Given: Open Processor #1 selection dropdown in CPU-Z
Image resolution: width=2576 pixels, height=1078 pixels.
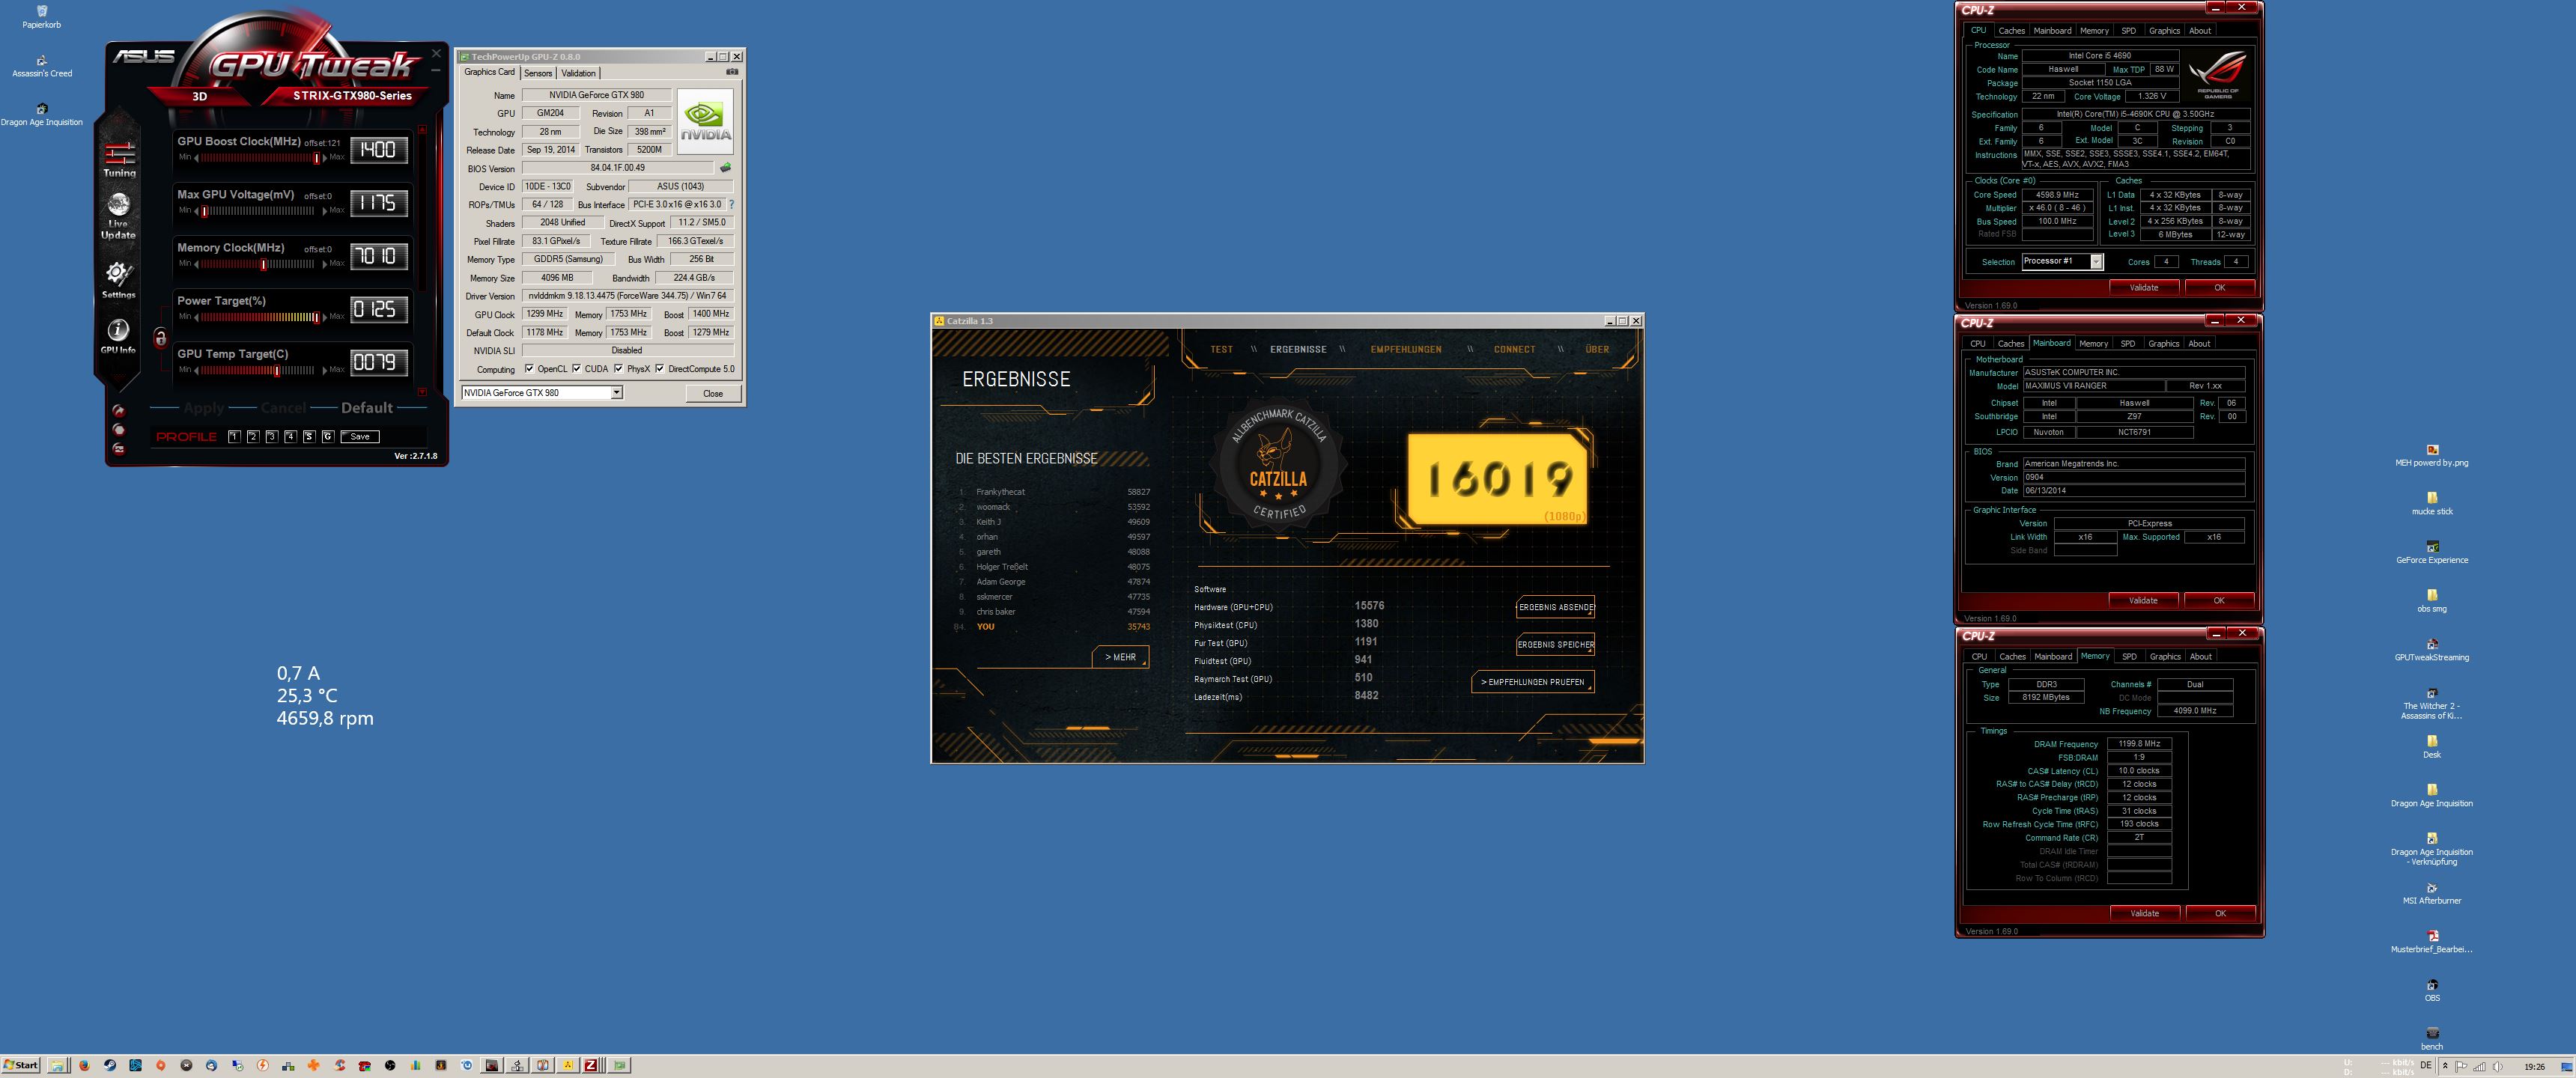Looking at the screenshot, I should tap(2096, 262).
